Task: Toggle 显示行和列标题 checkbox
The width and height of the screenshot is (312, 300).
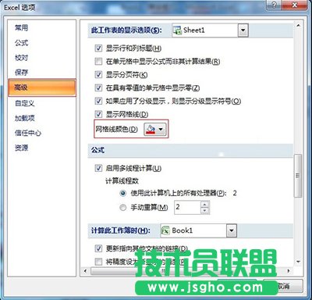Action: (x=98, y=48)
